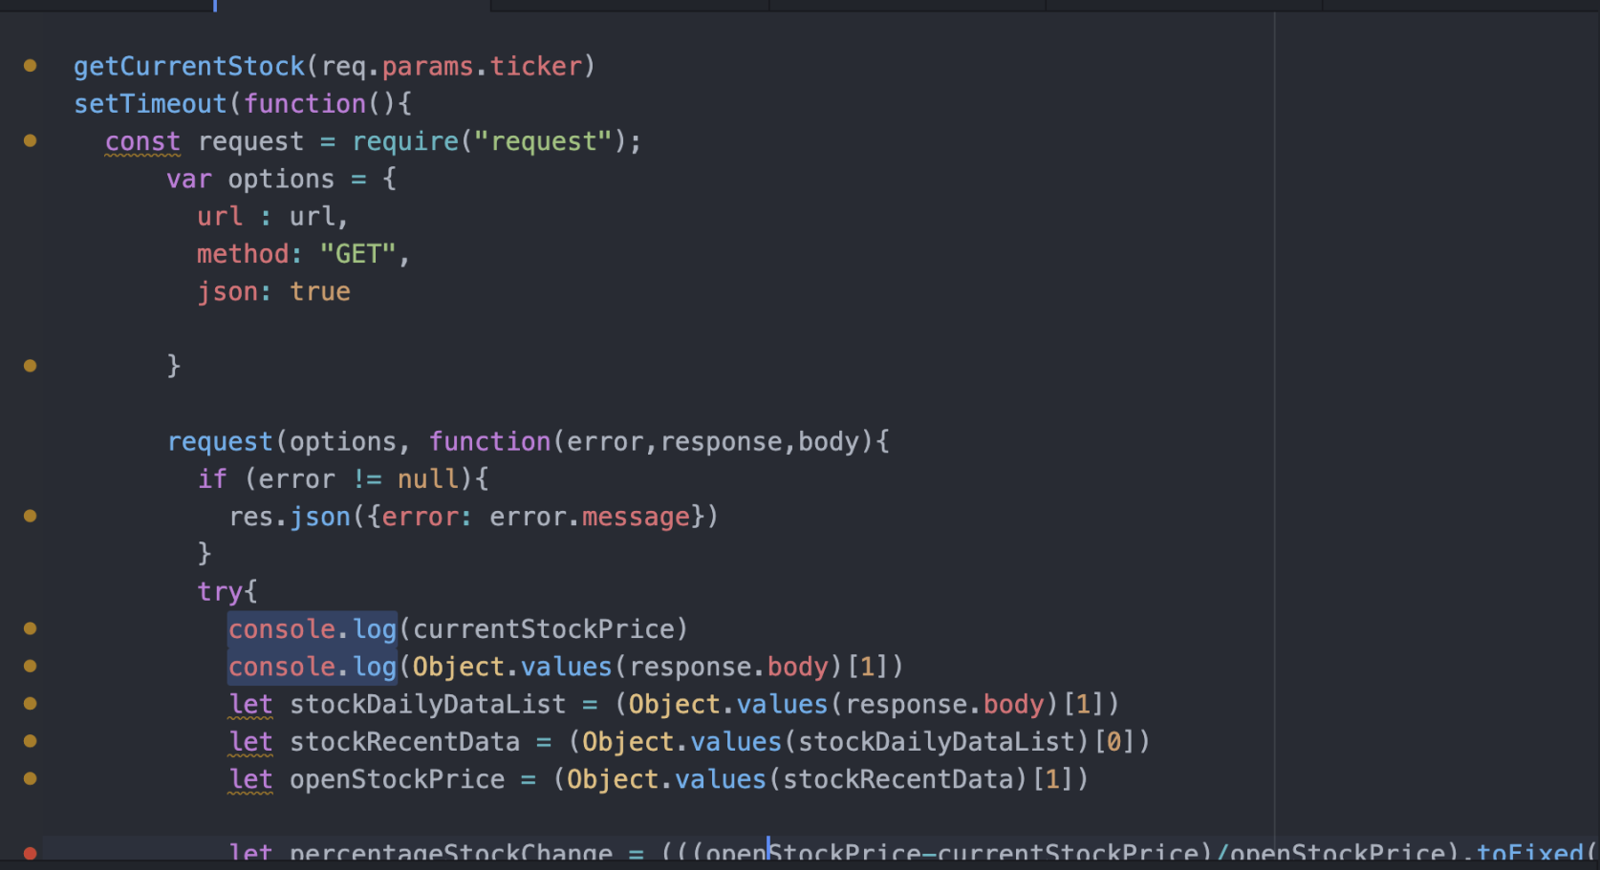Viewport: 1600px width, 870px height.
Task: Click the warning dot beside stockDailyDataList line
Action: point(31,704)
